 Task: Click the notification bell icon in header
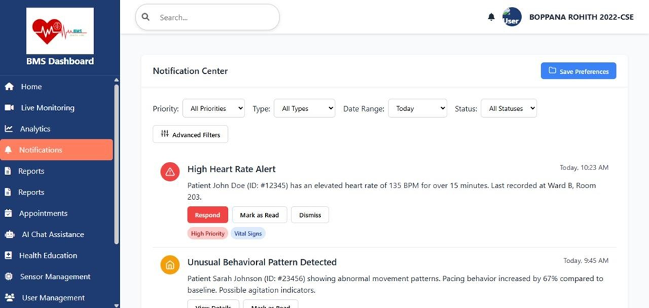pyautogui.click(x=491, y=17)
